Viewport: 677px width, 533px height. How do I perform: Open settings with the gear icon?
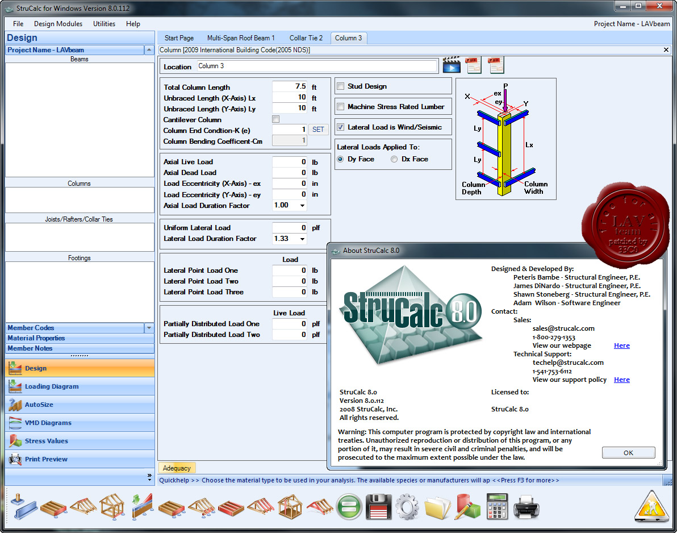(x=407, y=506)
